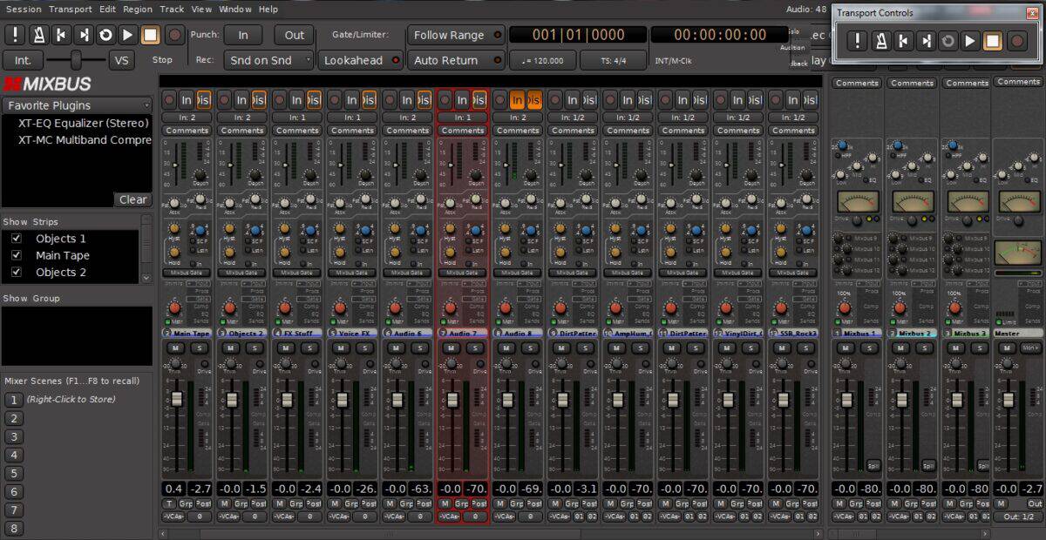
Task: Click stop in floating Transport Controls window
Action: 993,41
